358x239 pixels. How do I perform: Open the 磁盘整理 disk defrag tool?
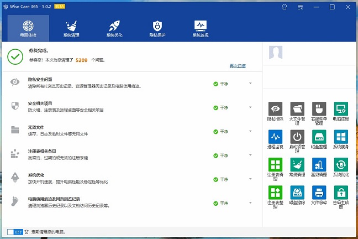319,137
